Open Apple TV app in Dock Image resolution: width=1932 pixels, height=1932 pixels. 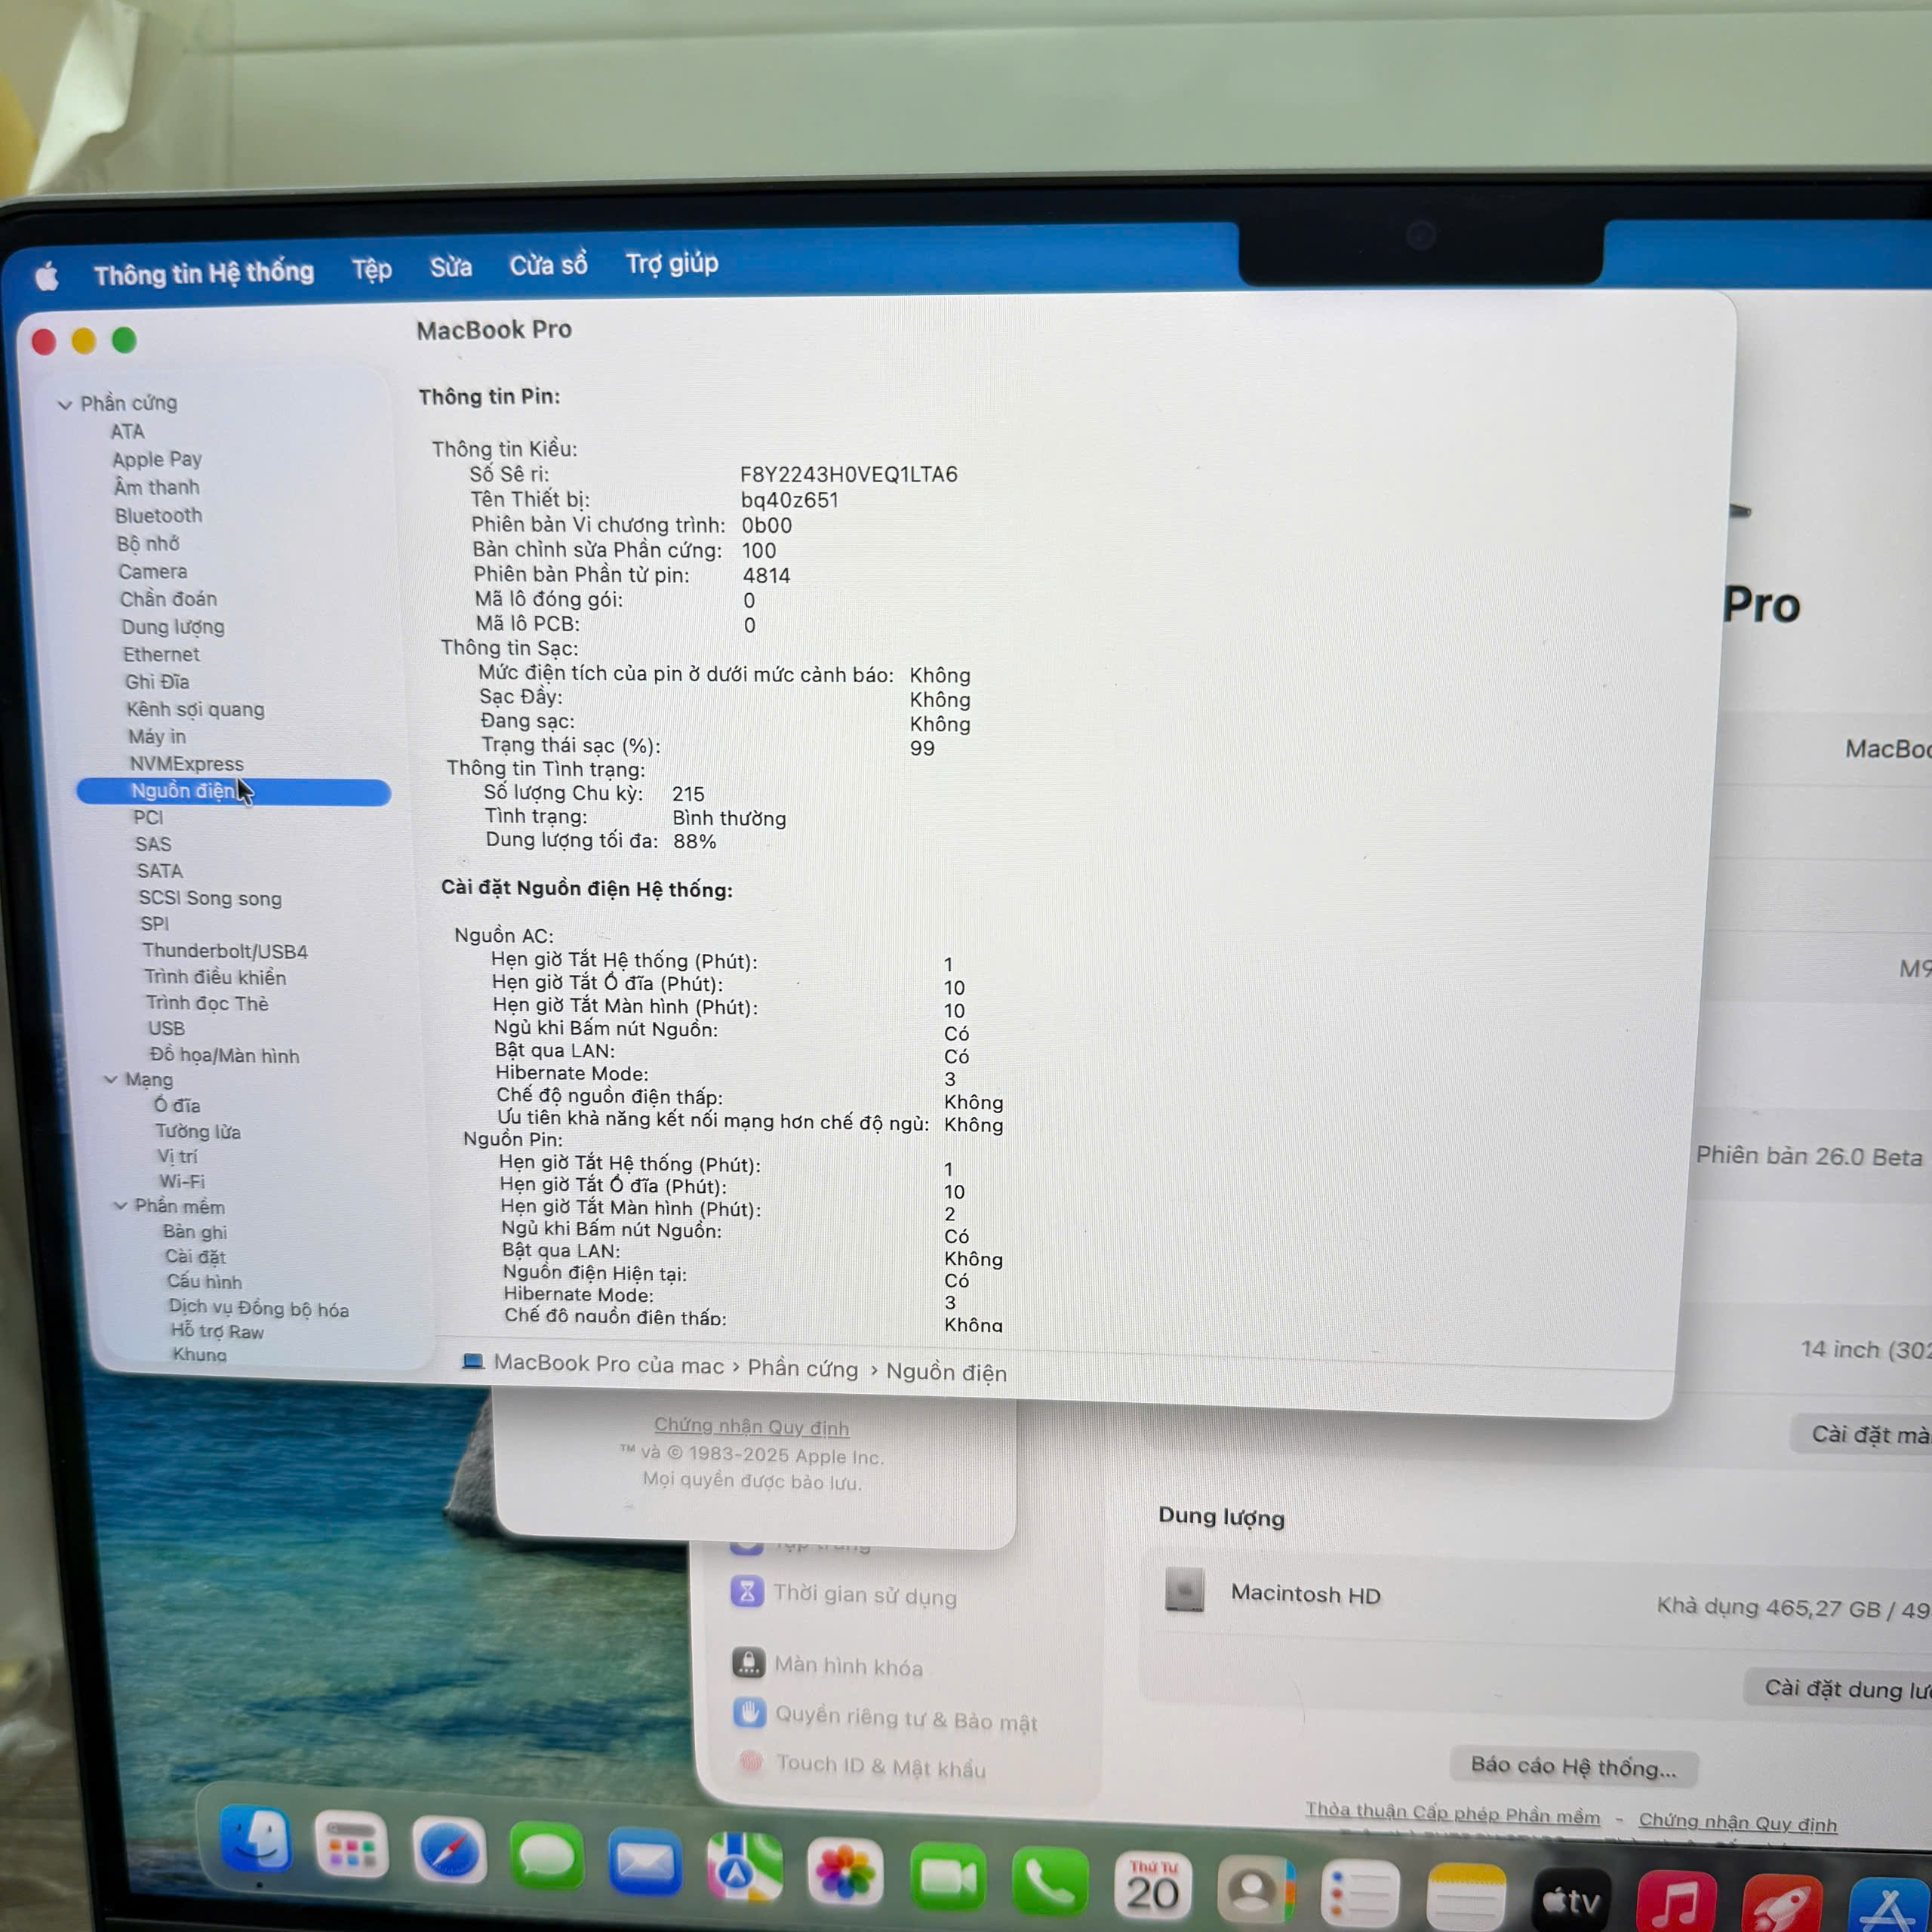1571,1900
